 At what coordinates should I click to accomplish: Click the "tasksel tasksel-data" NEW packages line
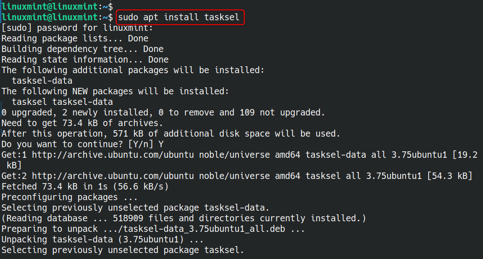pos(62,102)
